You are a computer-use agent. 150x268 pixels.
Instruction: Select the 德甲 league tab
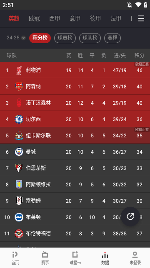pos(95,18)
